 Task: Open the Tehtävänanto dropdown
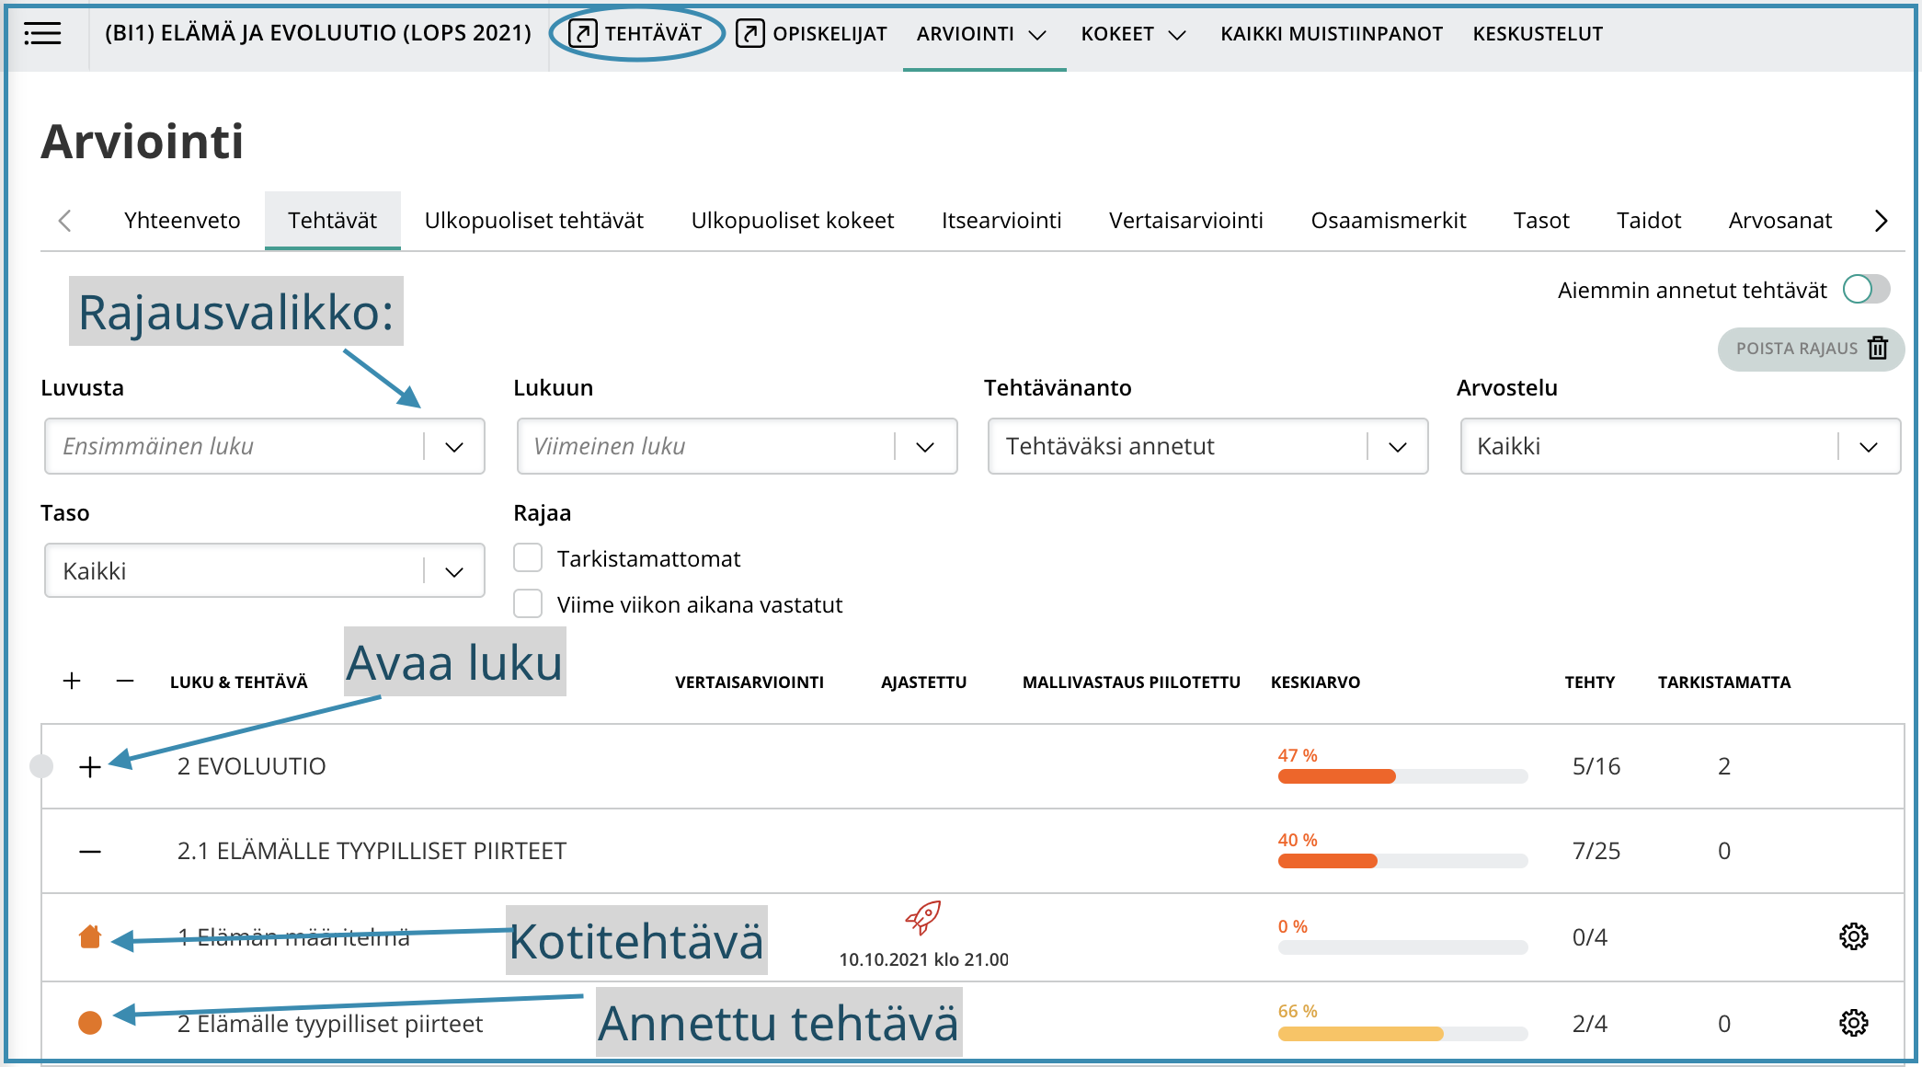1207,446
